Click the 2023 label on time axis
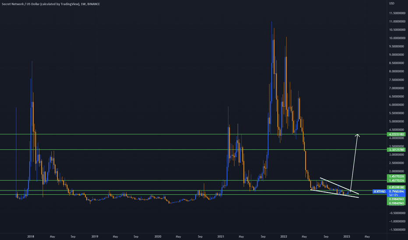The width and height of the screenshot is (408, 240). pos(347,237)
